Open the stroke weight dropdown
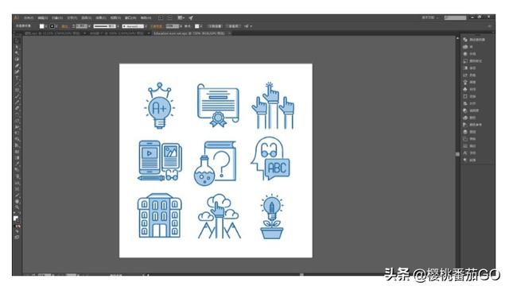This screenshot has height=290, width=509. pyautogui.click(x=89, y=26)
